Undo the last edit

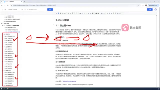pos(102,13)
